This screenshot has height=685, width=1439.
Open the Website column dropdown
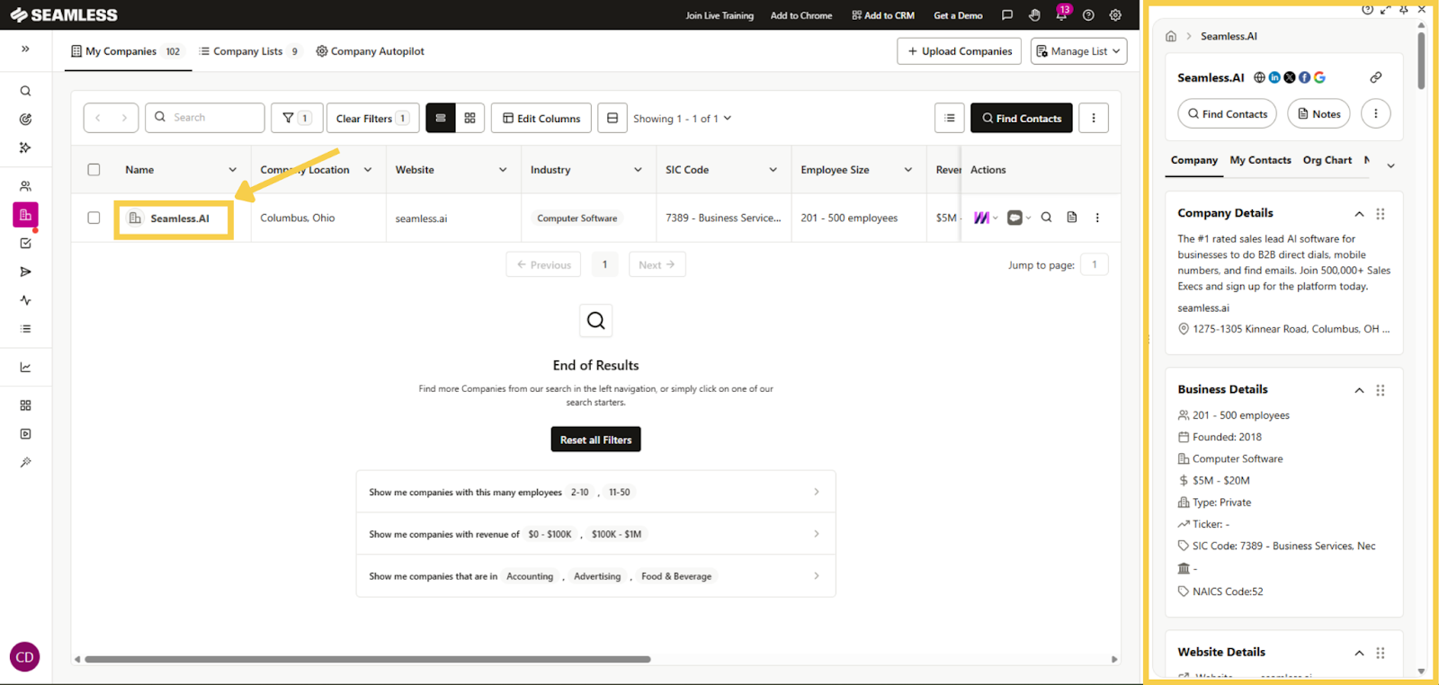503,170
